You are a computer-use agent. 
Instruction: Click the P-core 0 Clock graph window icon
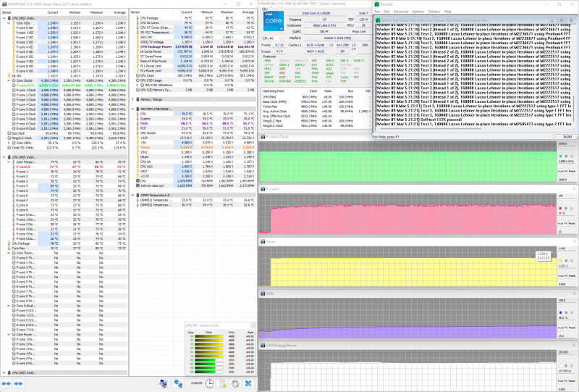263,137
